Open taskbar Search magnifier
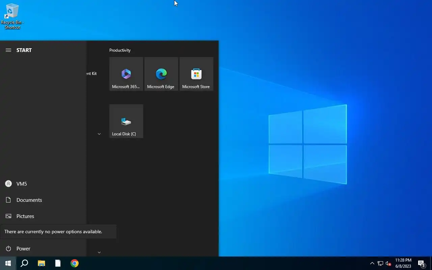432x270 pixels. [24, 263]
